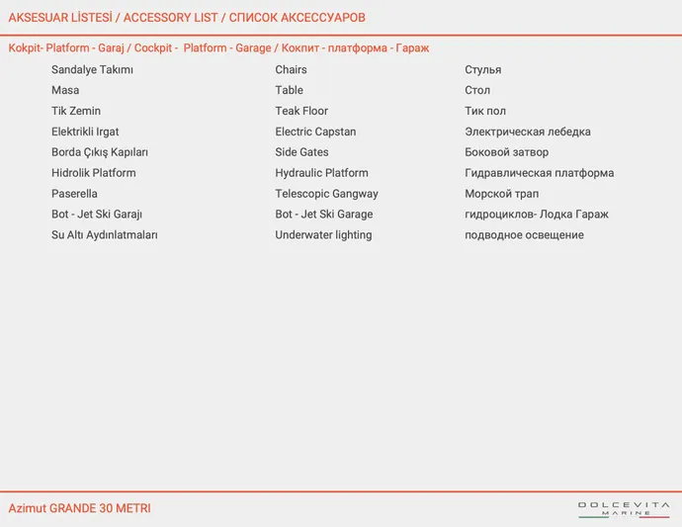Select the Telescopic Gangway entry
The height and width of the screenshot is (527, 682).
point(326,194)
